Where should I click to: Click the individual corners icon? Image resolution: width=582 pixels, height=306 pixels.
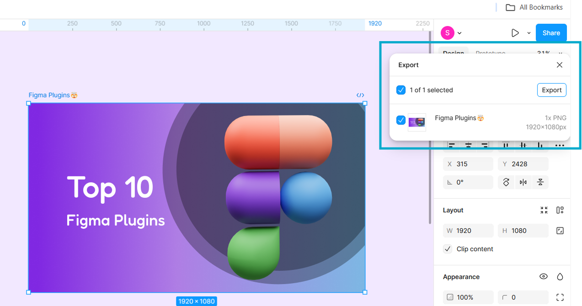pos(560,297)
